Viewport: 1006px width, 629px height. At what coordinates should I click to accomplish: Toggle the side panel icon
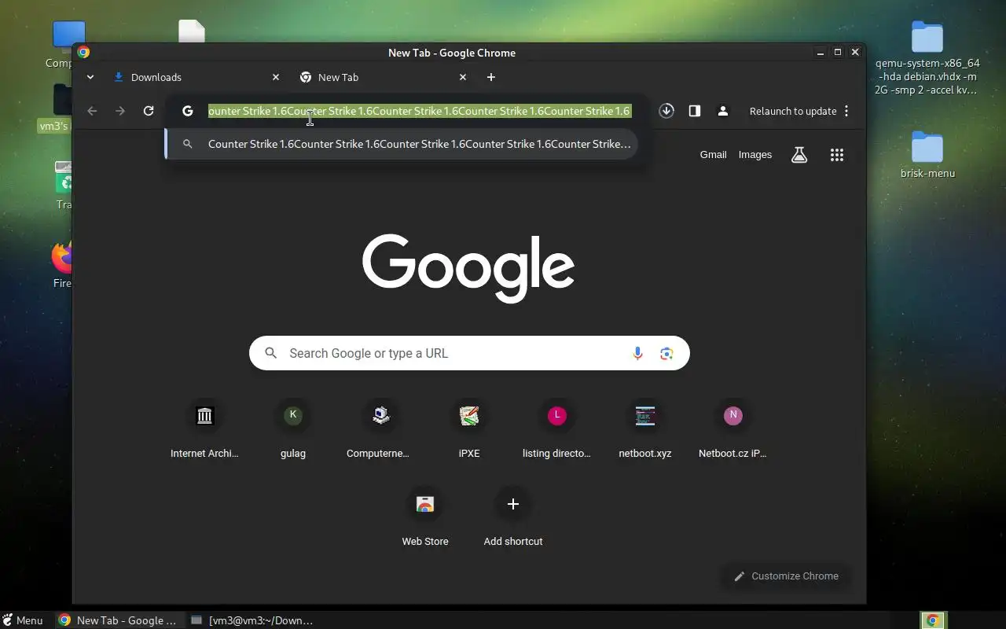click(695, 111)
